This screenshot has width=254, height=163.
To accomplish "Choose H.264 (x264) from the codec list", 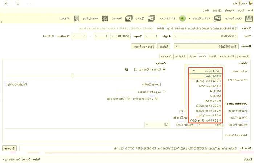I will (x=206, y=76).
